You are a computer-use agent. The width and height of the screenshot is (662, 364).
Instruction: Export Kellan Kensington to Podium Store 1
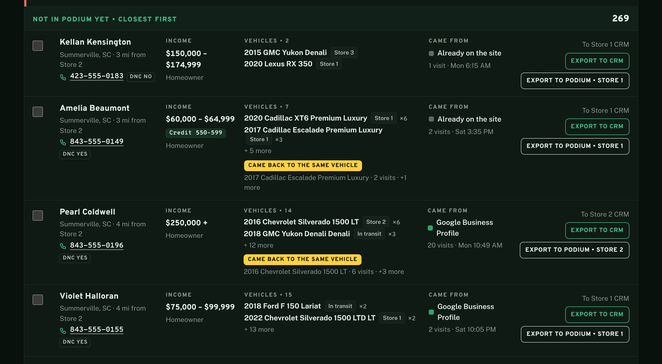[x=575, y=80]
